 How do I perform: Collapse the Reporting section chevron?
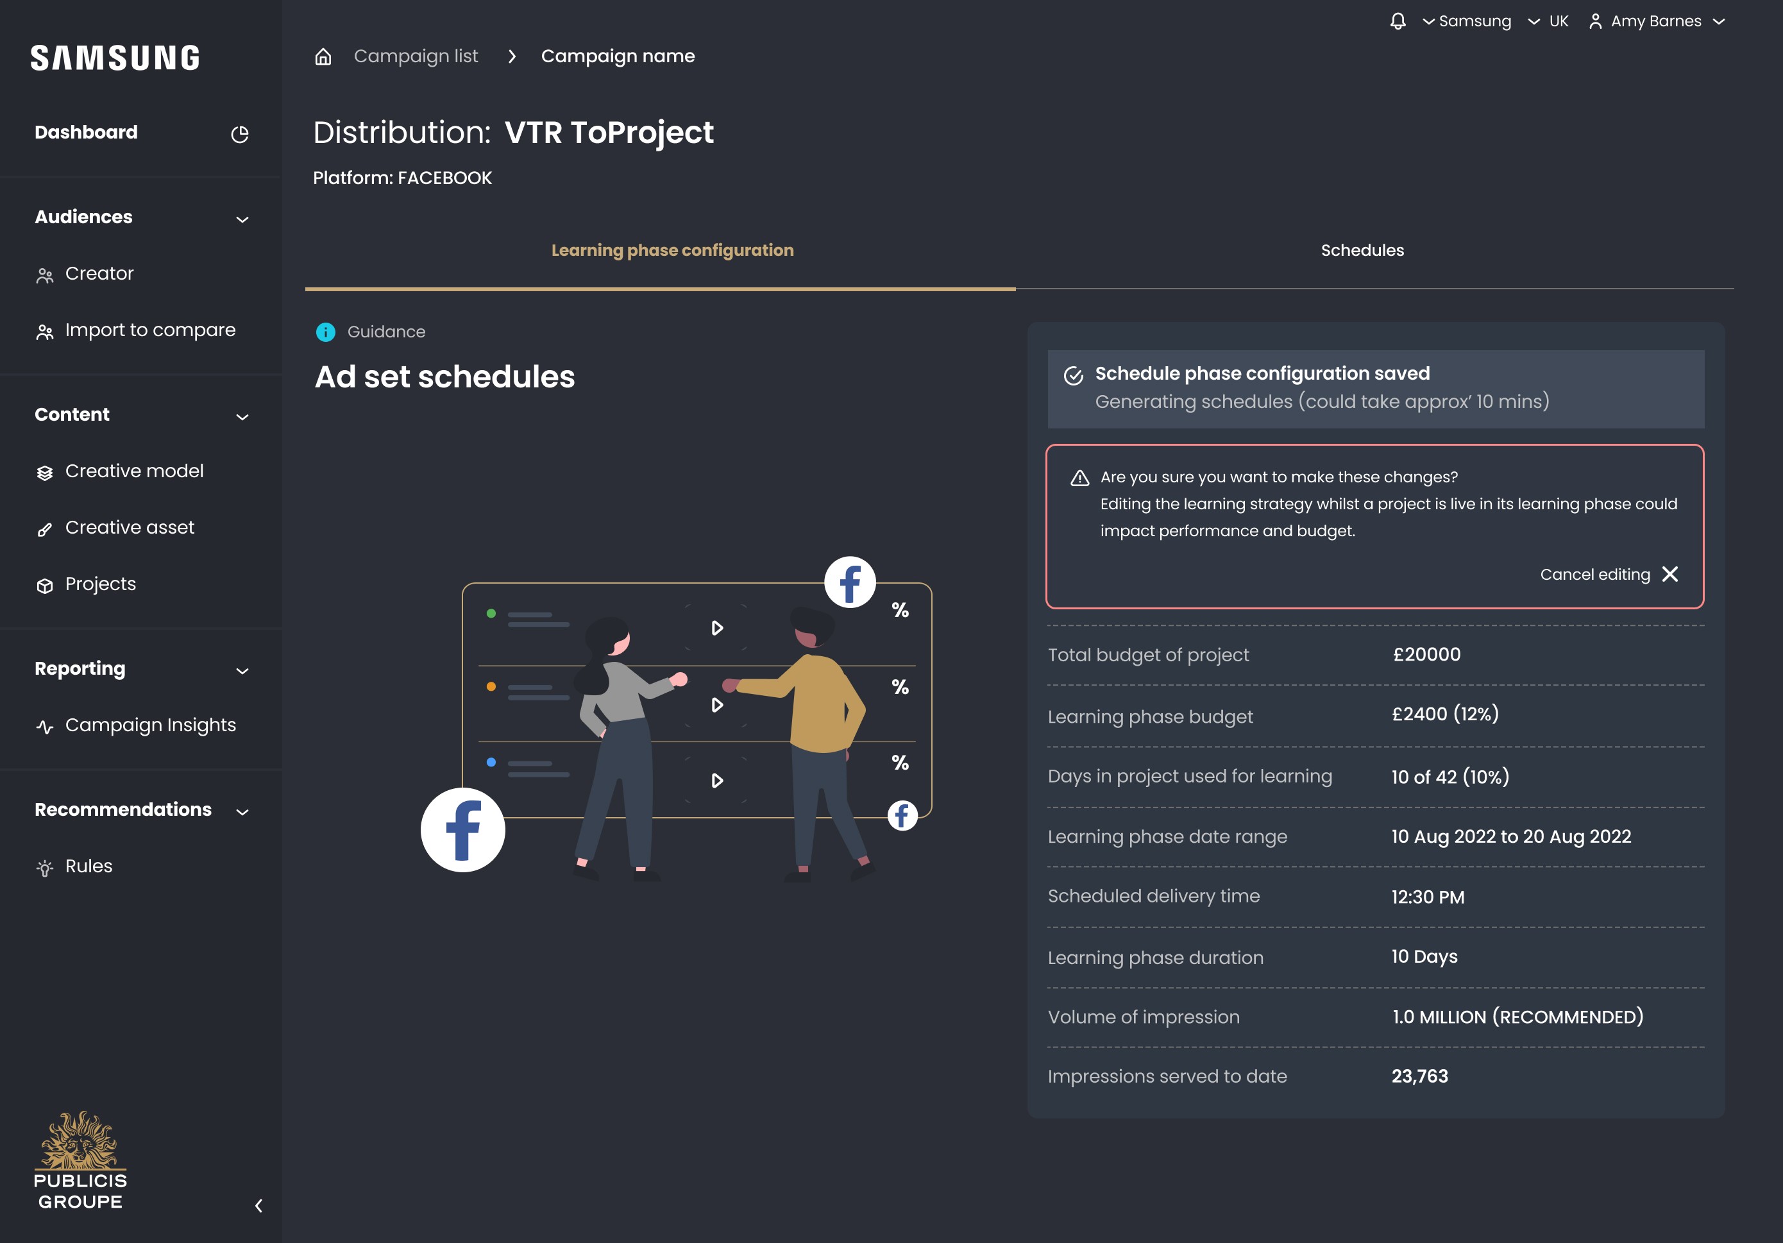(242, 671)
